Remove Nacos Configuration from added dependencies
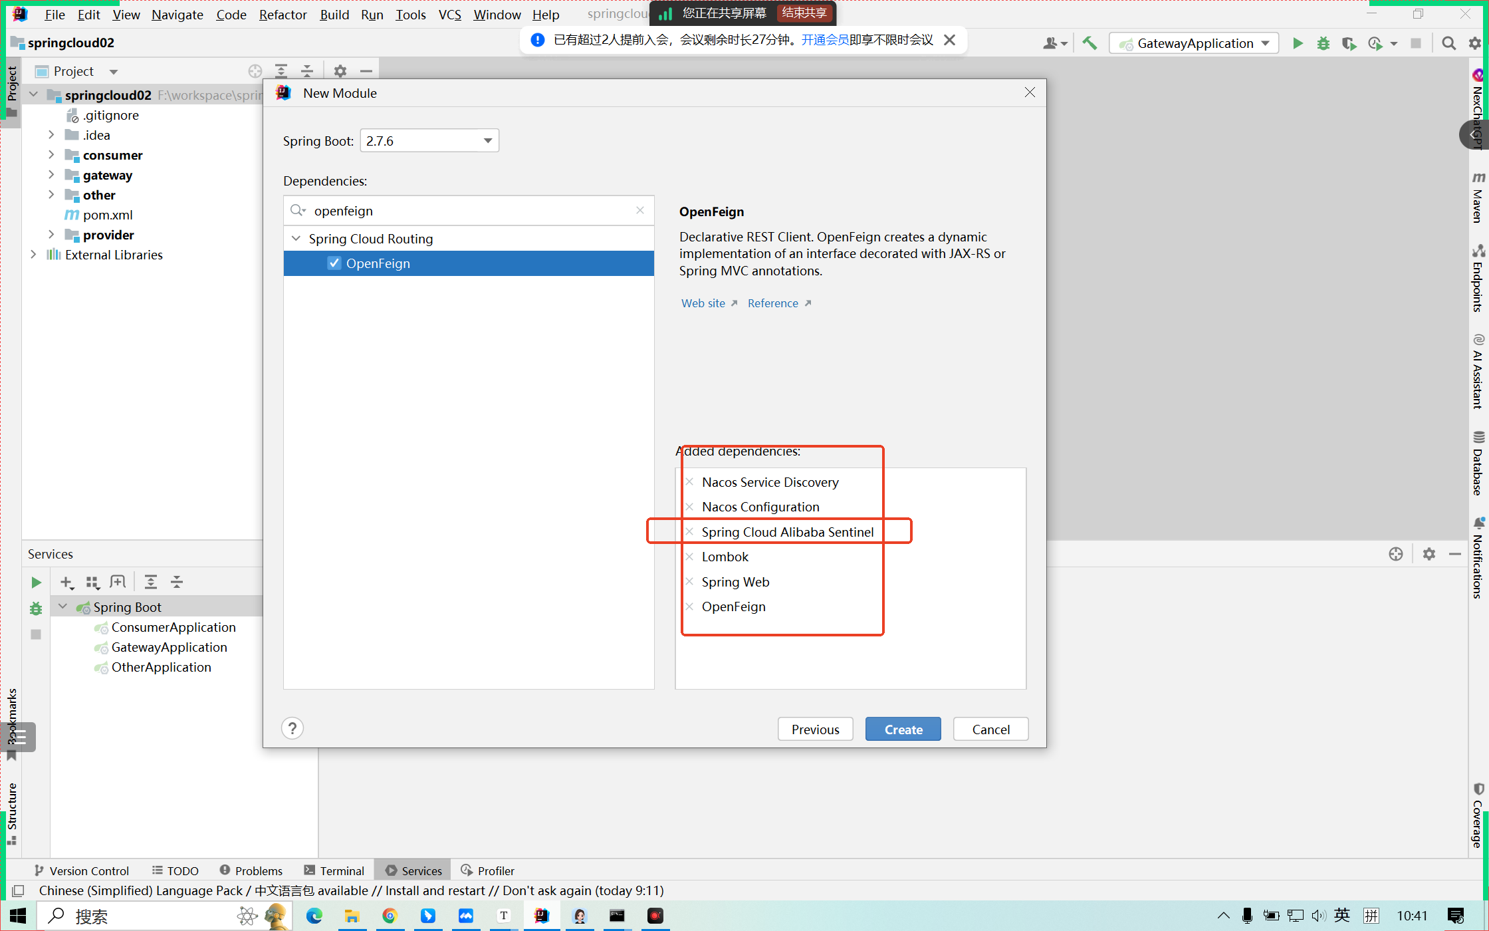The height and width of the screenshot is (931, 1489). click(x=689, y=507)
